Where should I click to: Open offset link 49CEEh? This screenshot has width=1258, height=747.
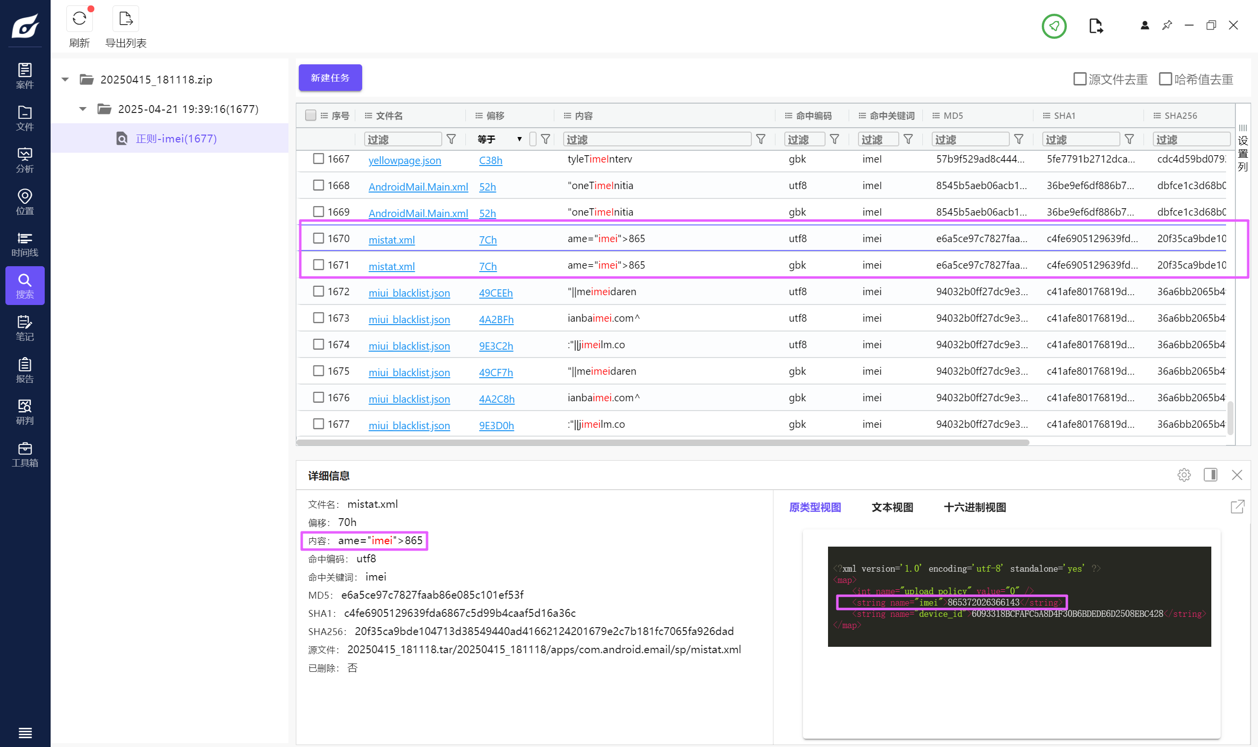click(x=495, y=293)
